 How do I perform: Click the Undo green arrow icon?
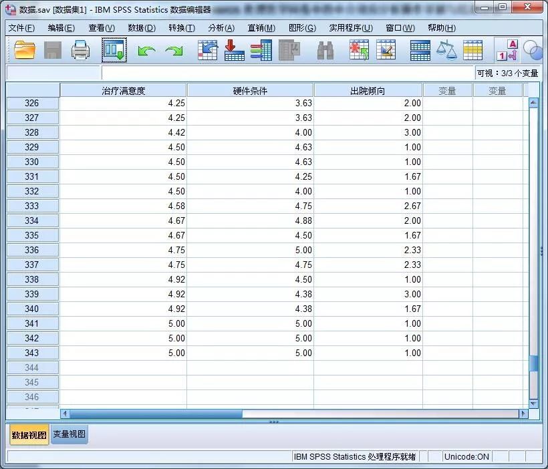coord(147,51)
